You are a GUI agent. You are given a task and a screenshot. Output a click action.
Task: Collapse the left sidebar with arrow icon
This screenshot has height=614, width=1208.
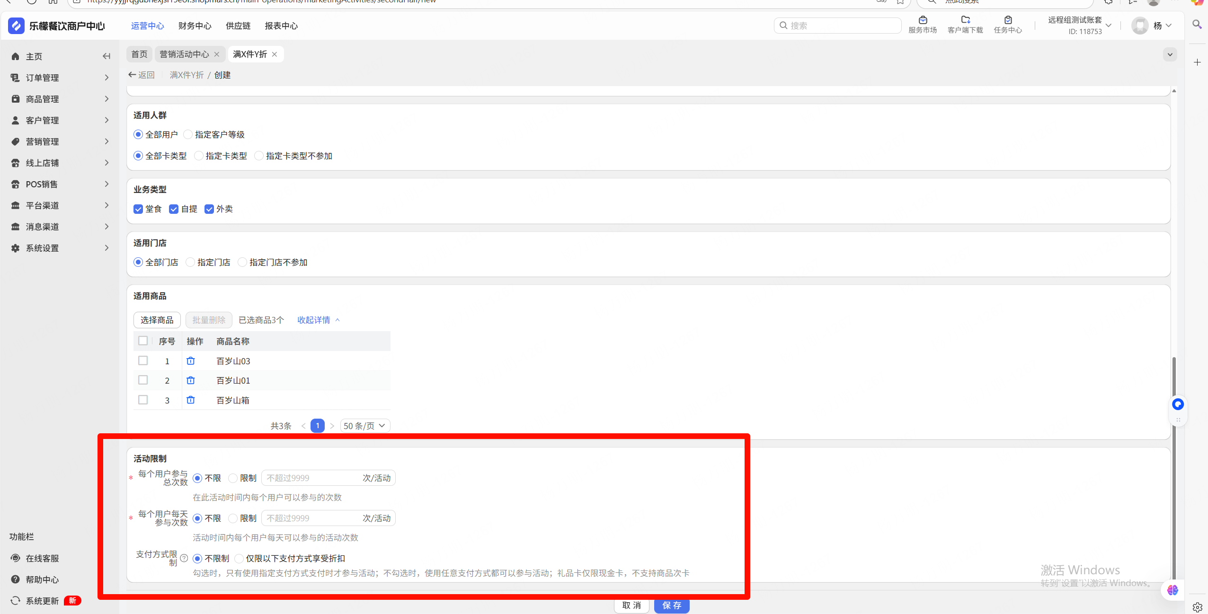point(107,56)
